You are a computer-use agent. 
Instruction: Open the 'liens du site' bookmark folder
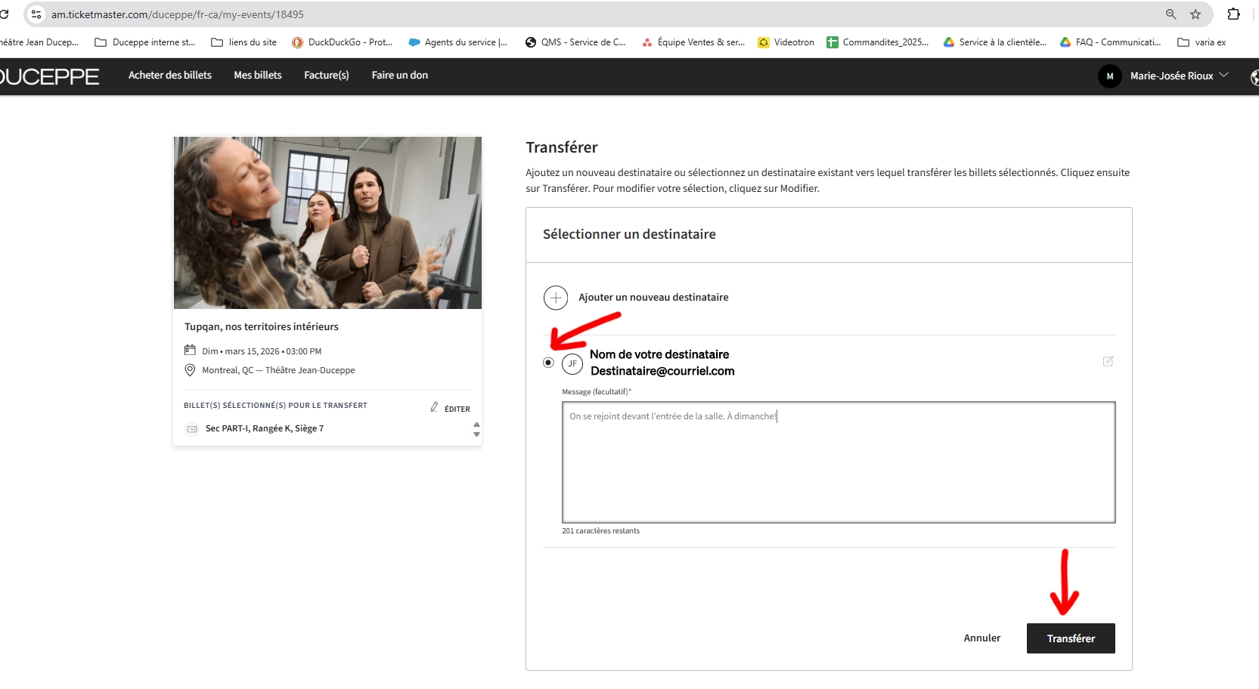pyautogui.click(x=244, y=42)
